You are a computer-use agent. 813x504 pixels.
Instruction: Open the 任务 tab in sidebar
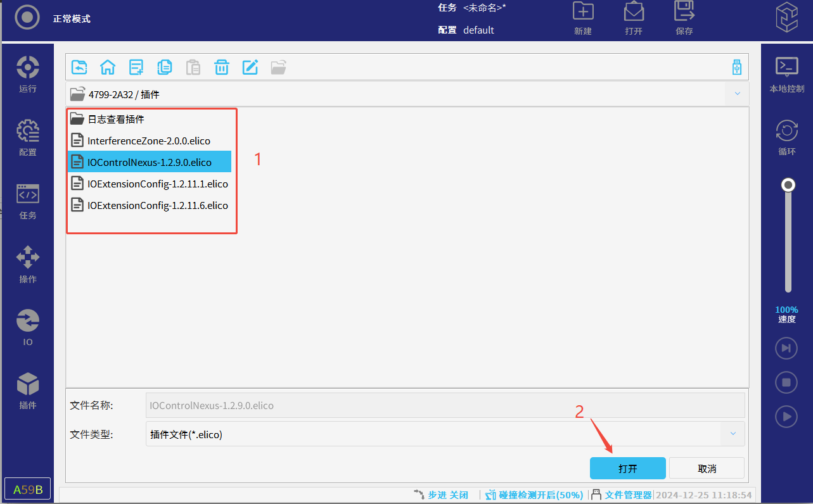point(28,201)
